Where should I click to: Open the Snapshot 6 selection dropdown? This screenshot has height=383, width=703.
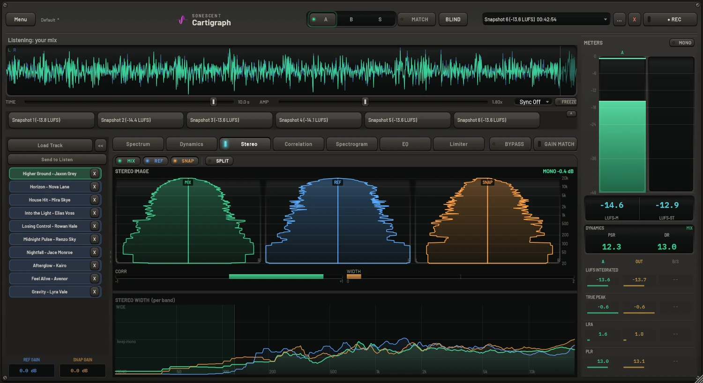tap(546, 19)
